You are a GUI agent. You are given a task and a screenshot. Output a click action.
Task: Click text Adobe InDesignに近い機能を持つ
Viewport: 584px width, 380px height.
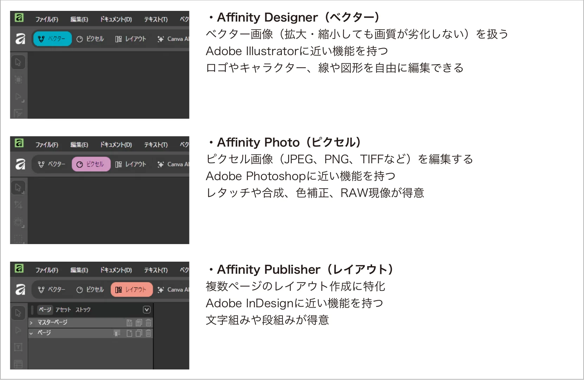(294, 303)
